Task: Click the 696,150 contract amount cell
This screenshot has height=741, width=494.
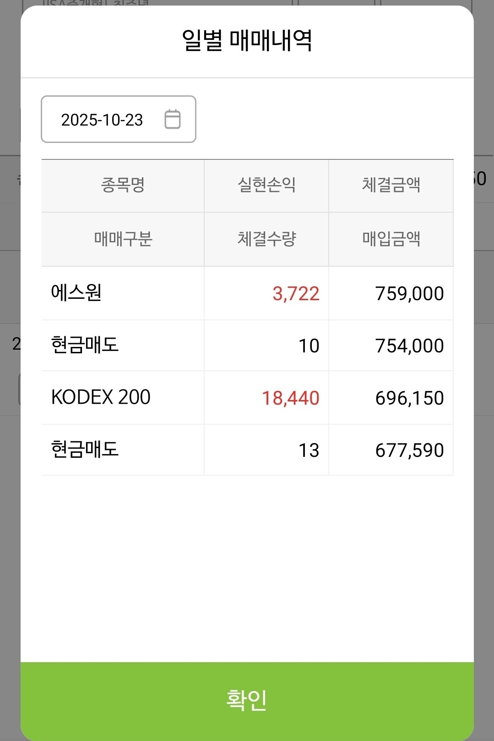Action: click(x=409, y=398)
